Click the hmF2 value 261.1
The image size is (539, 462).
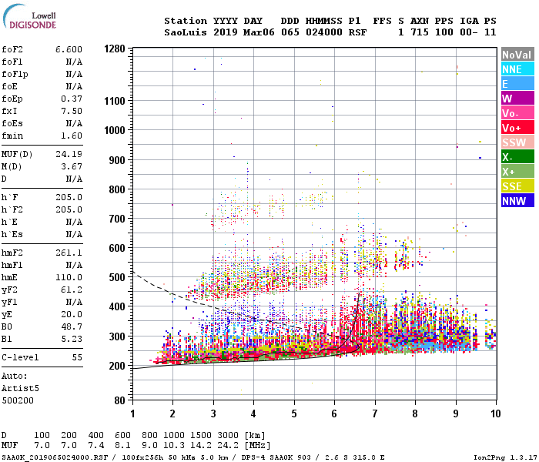click(x=69, y=253)
